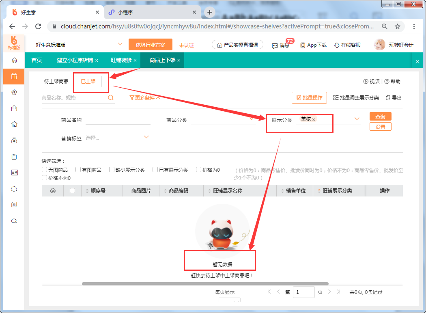
Task: Open the 帮助 help page
Action: [392, 81]
